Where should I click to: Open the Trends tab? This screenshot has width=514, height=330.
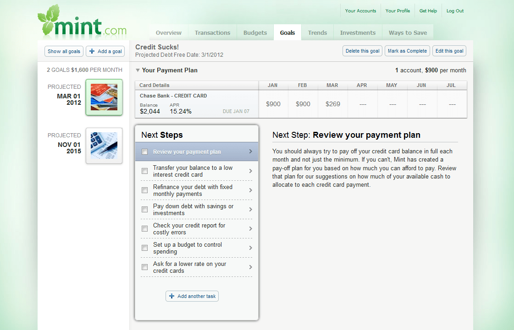[317, 32]
